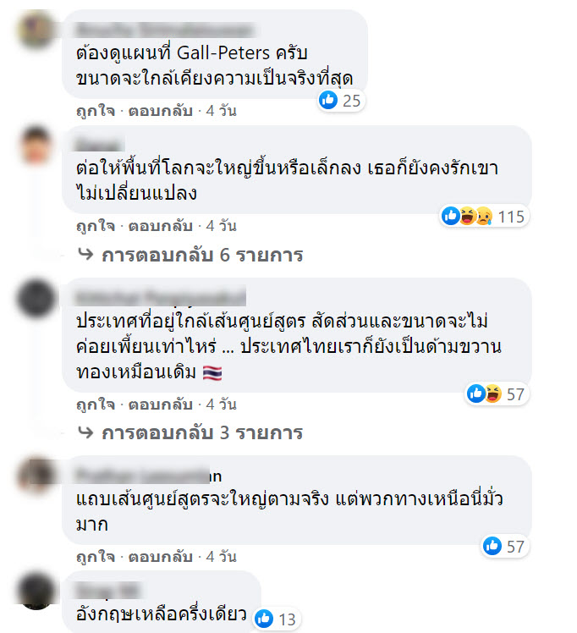Click laughing emoji on the 115 reactions

point(467,216)
